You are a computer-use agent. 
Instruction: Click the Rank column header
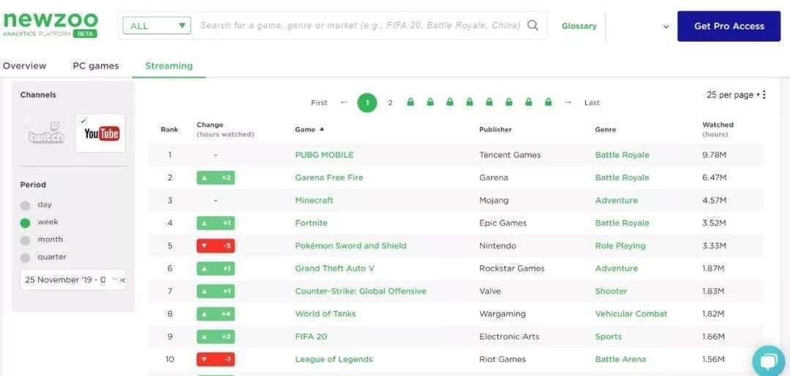pos(169,129)
